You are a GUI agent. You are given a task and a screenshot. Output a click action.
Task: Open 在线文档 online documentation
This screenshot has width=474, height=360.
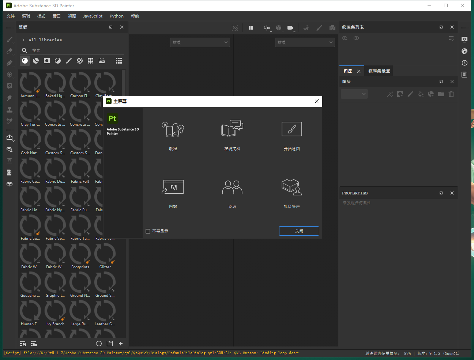click(232, 136)
